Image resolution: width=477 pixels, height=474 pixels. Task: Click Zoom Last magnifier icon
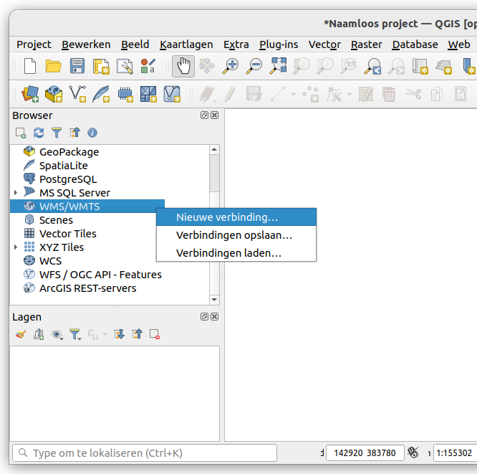373,66
